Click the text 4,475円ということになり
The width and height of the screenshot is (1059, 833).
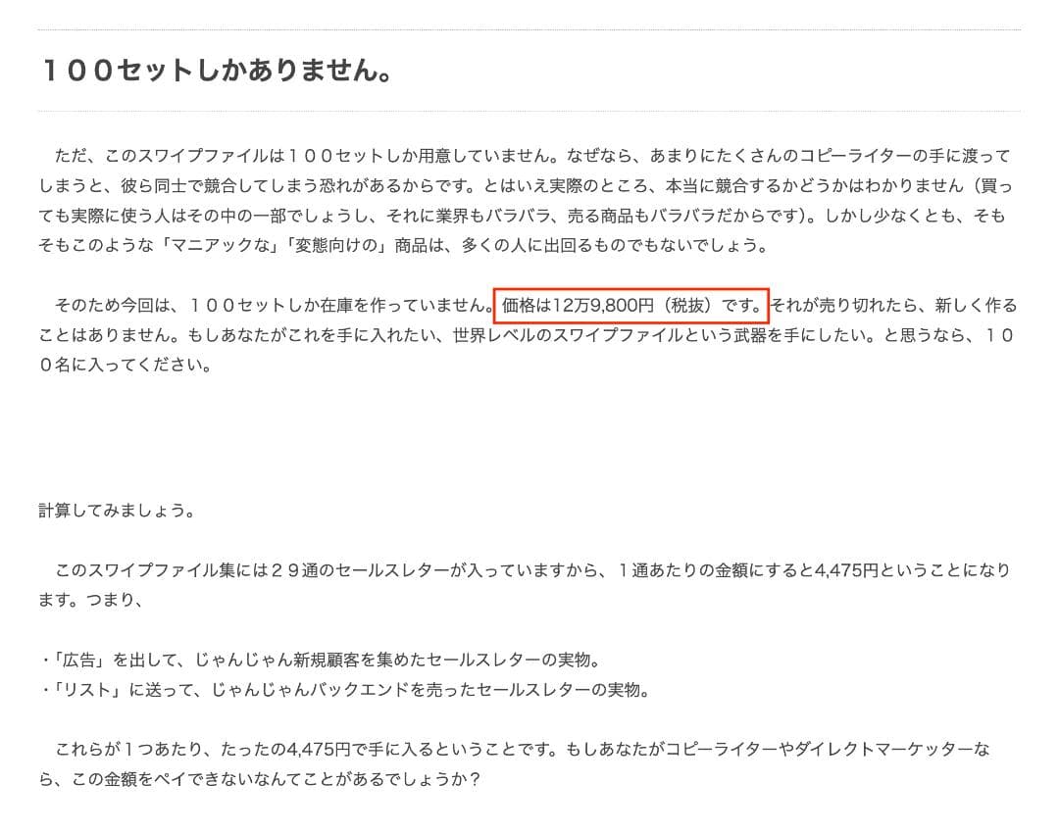click(x=913, y=570)
